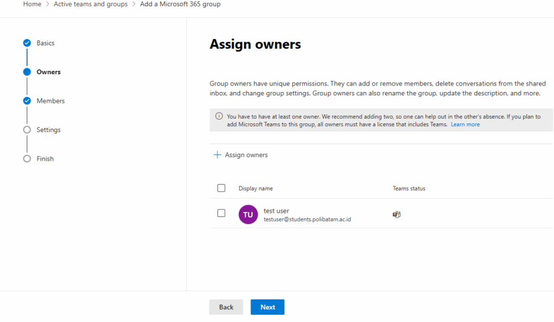Tick the select-all checkbox in table header
This screenshot has height=322, width=554.
tap(221, 188)
